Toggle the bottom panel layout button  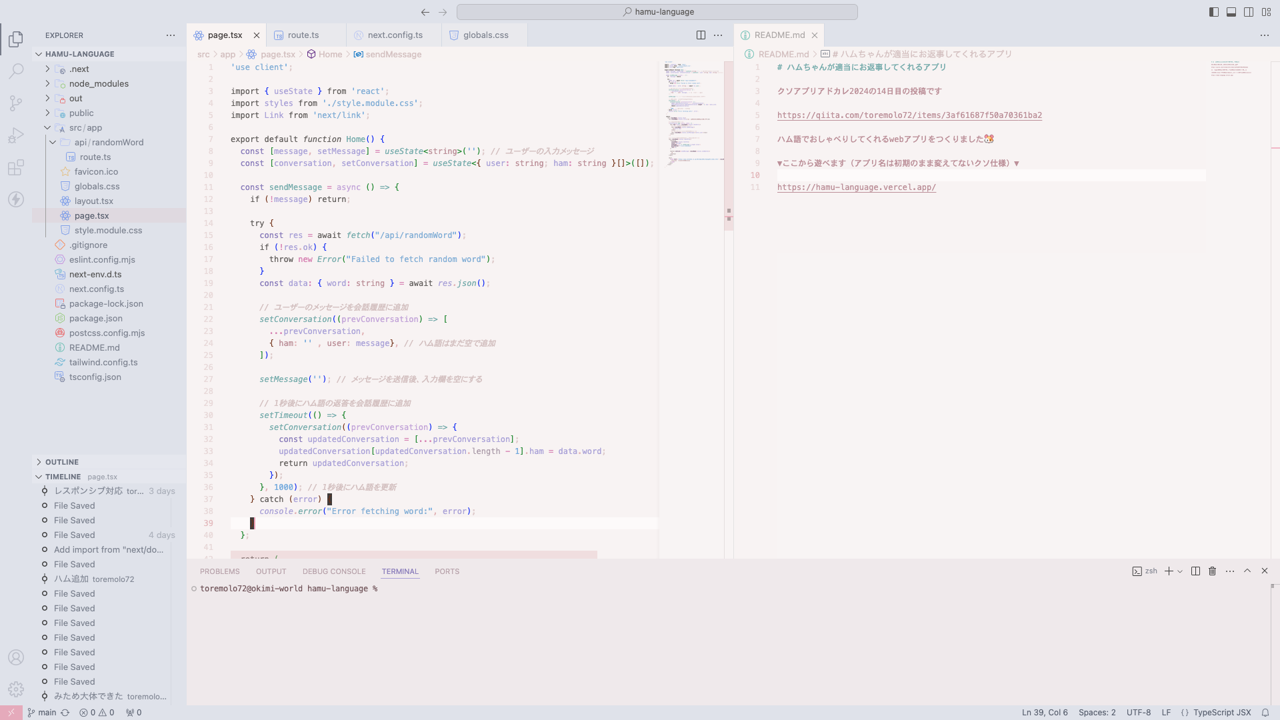tap(1231, 12)
